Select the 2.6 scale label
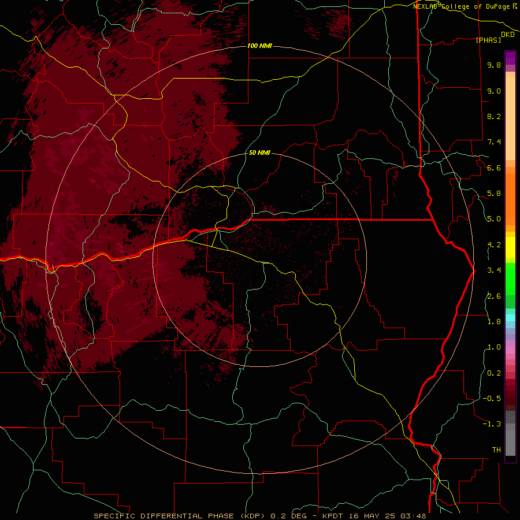 494,296
